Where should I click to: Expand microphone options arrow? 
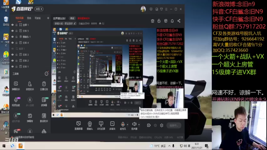click(127, 124)
